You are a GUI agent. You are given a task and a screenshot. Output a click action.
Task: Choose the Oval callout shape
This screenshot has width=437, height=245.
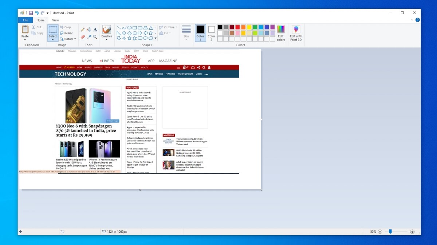(145, 38)
